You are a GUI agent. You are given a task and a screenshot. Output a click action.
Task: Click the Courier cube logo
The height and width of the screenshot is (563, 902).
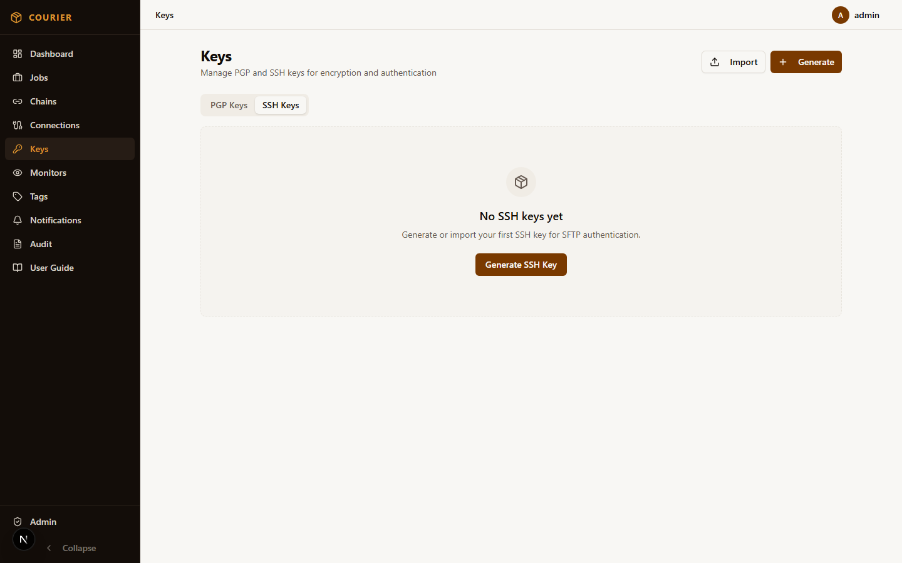click(x=16, y=18)
